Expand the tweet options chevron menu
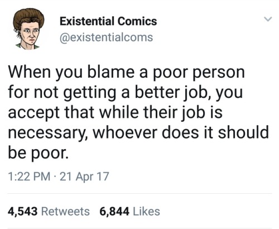This screenshot has width=279, height=229. 268,19
